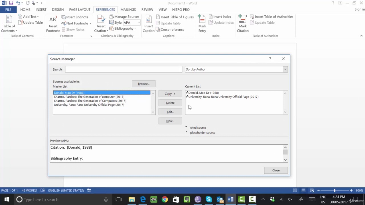
Task: Select "Sharma, Pardeep; The Generation of computer (2017)"
Action: pyautogui.click(x=89, y=97)
